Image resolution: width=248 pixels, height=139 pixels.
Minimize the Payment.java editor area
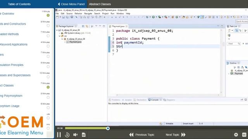(218, 26)
